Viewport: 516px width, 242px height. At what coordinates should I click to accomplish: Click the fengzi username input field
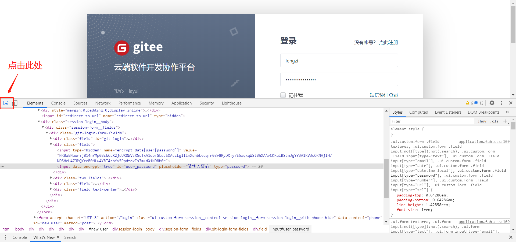[x=339, y=61]
